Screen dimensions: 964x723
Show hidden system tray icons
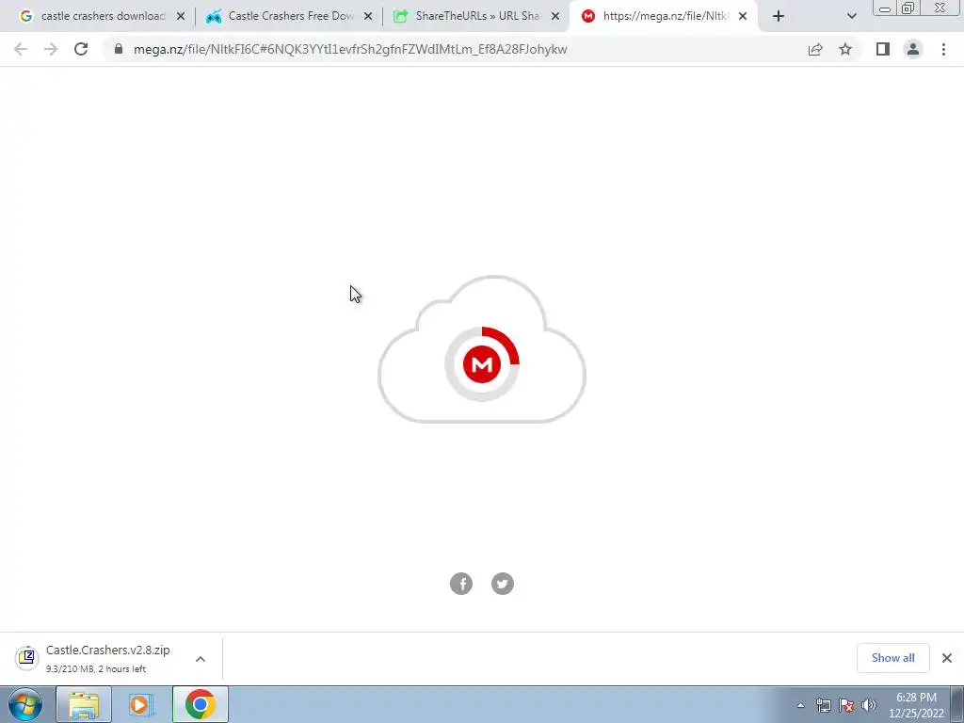(800, 705)
